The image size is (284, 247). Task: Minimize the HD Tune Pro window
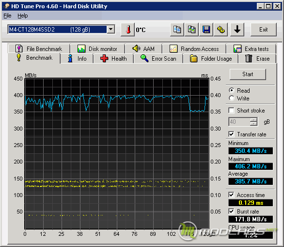(260, 6)
